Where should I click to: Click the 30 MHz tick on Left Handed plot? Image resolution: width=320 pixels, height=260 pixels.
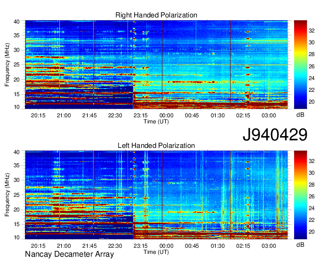click(x=16, y=180)
